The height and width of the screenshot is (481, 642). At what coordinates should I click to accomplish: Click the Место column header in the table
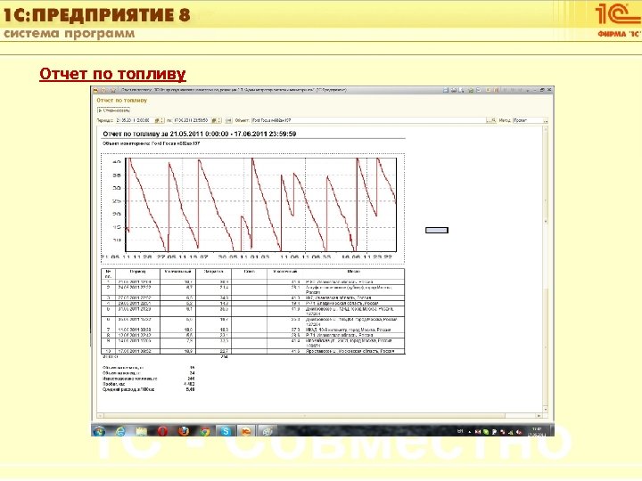(353, 272)
